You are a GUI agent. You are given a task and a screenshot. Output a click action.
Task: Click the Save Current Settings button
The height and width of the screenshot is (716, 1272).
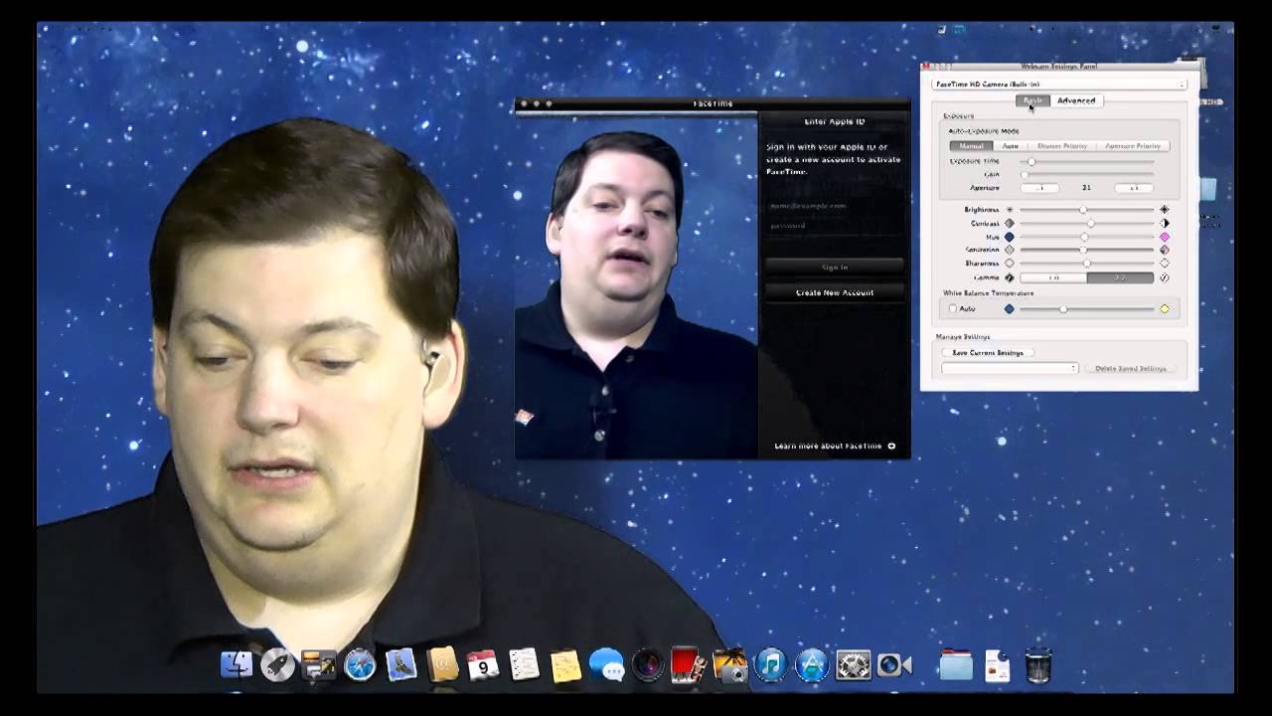click(x=988, y=352)
